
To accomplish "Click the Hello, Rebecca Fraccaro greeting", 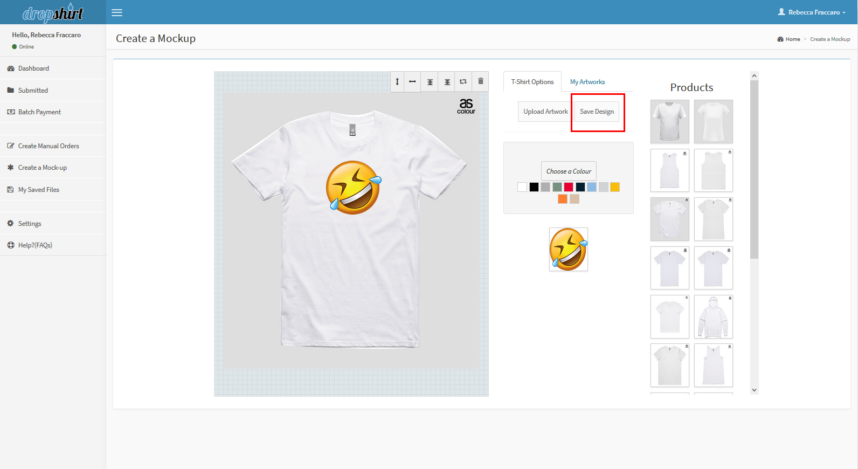I will pyautogui.click(x=46, y=35).
